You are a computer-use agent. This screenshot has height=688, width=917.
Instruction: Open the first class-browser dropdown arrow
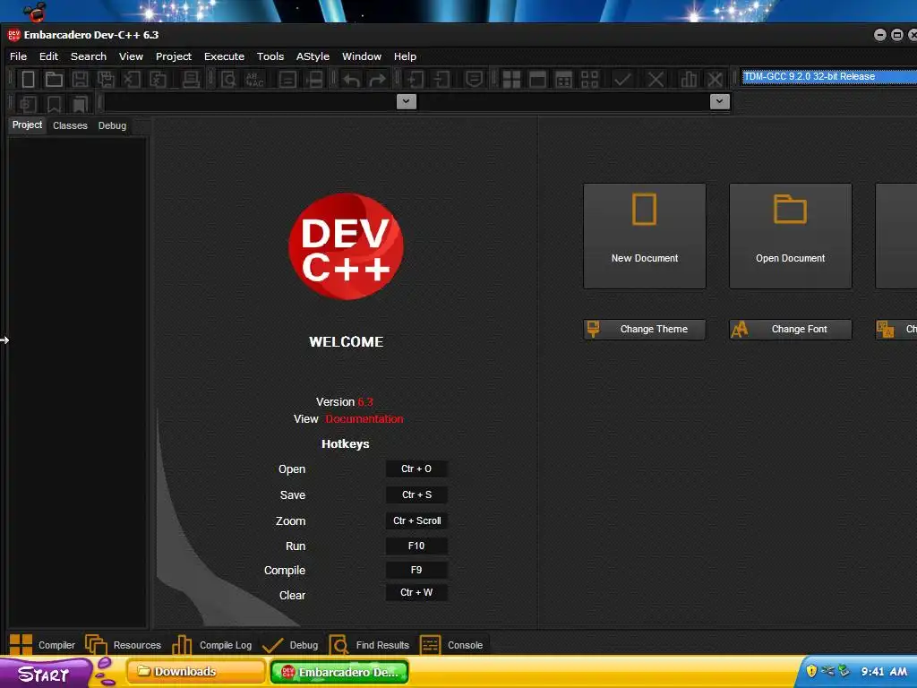pos(406,101)
